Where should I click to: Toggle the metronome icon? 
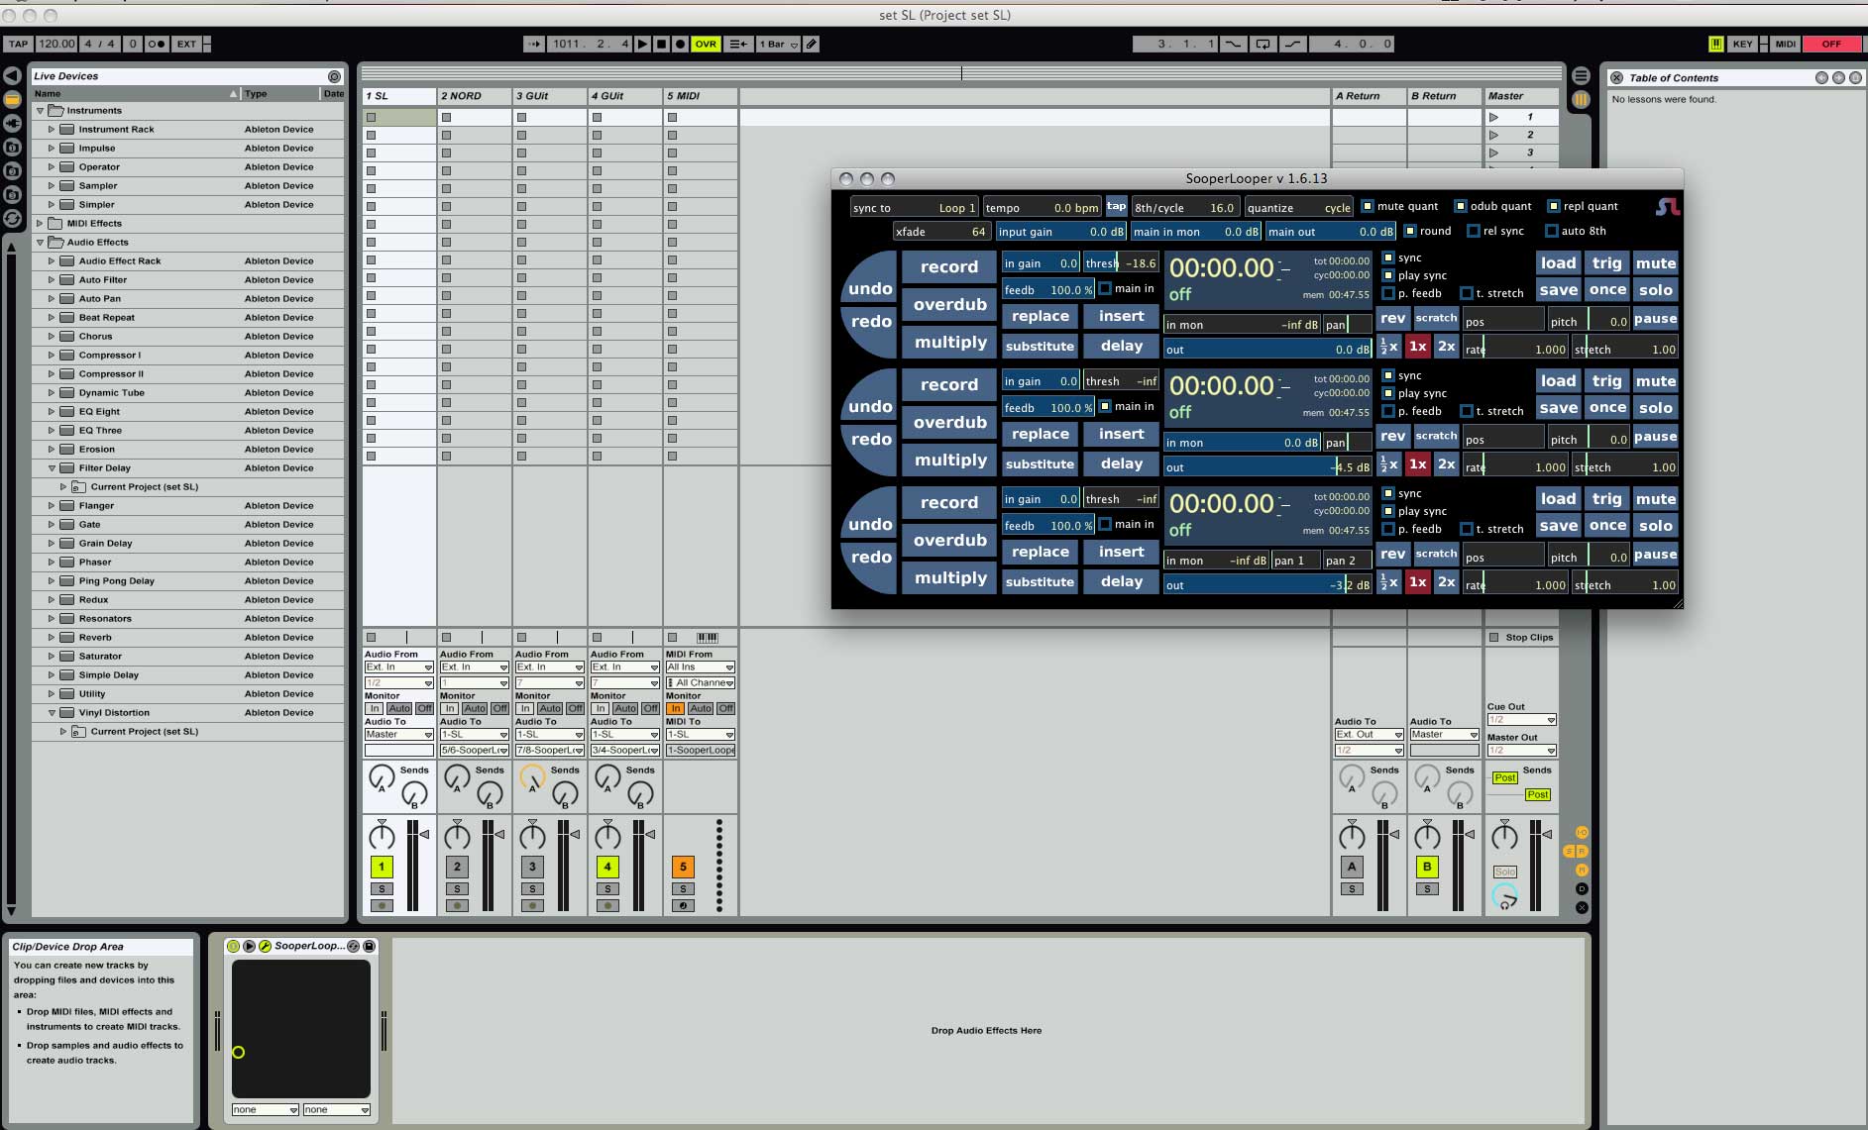click(156, 44)
